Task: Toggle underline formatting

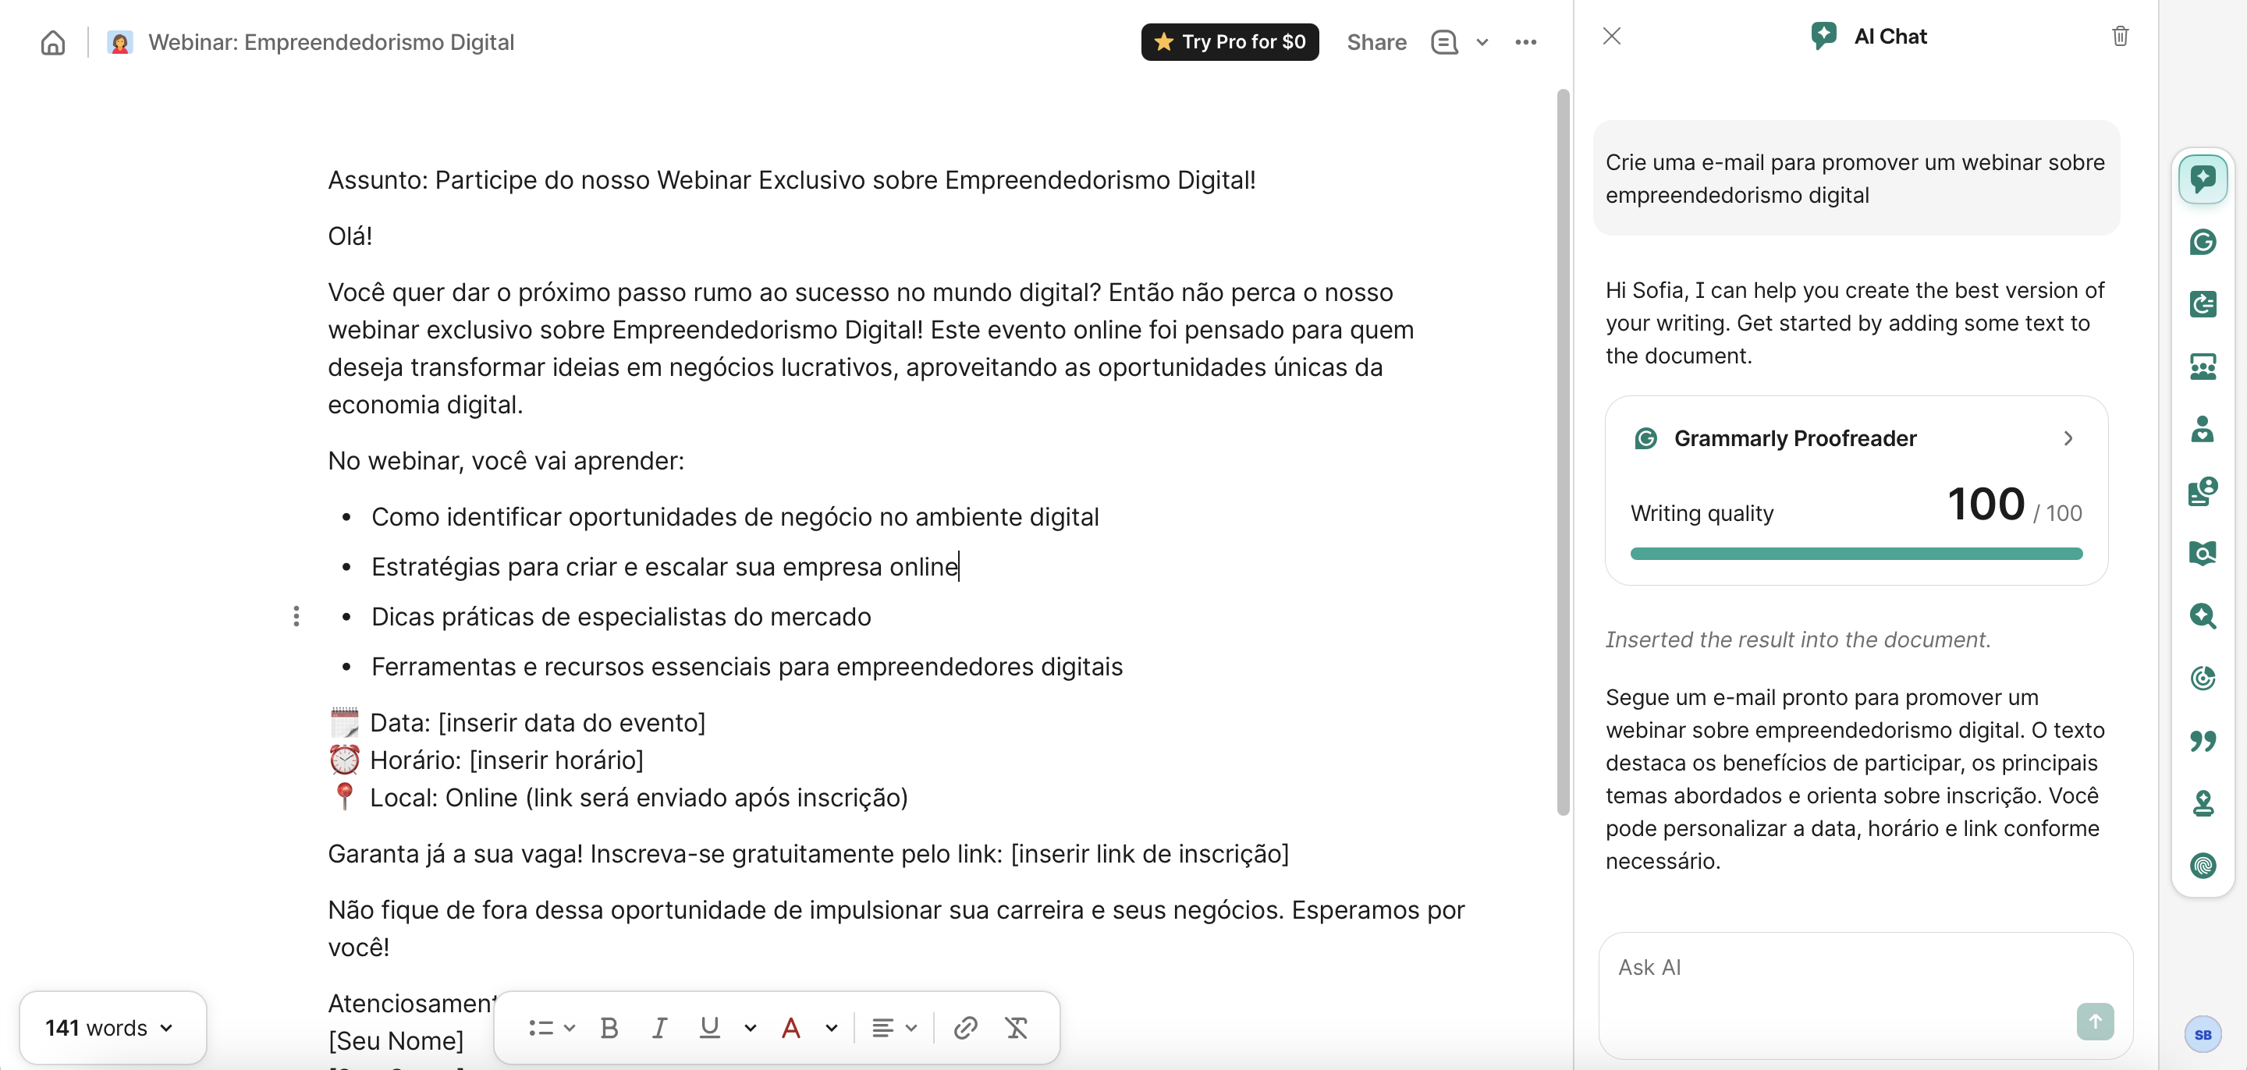Action: pyautogui.click(x=709, y=1027)
